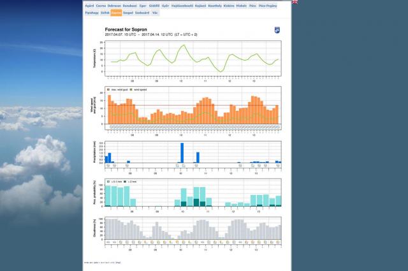Open the Kisköre forecast
This screenshot has height=271, width=408.
tap(229, 6)
